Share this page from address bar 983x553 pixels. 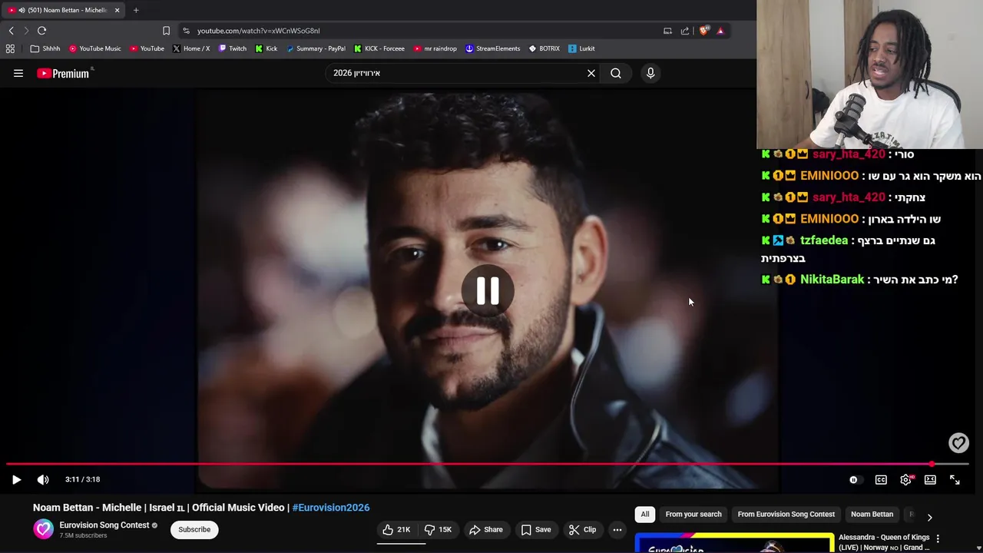685,31
